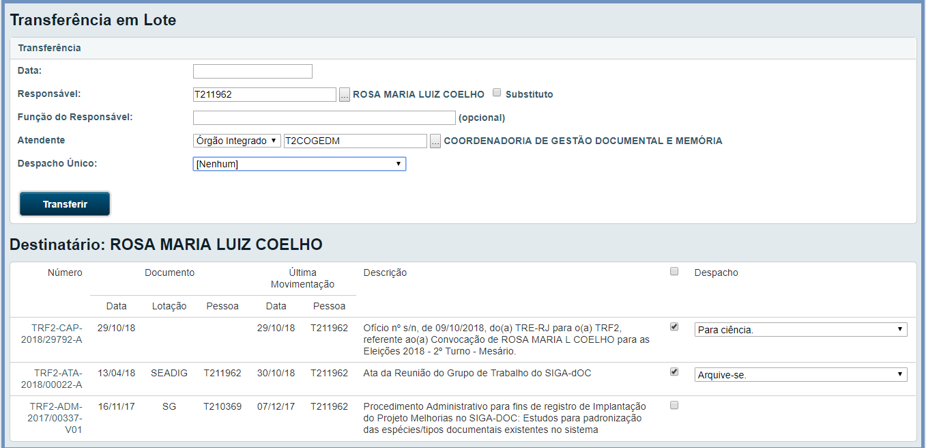
Task: Click the movement date 07/12/17
Action: (276, 406)
